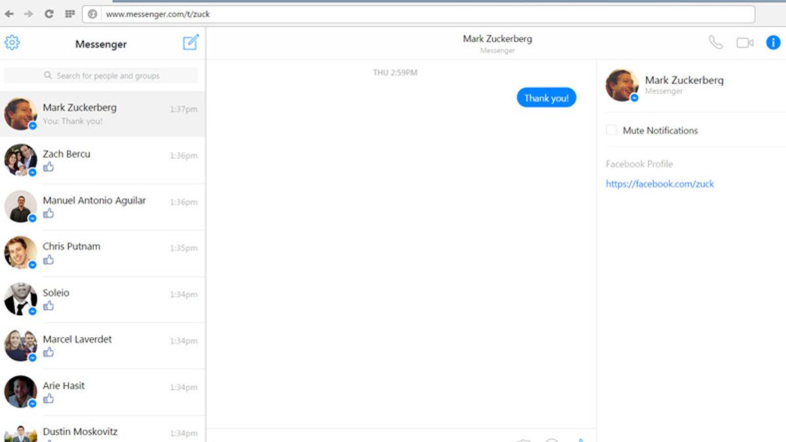Open the conversation information panel
Viewport: 786px width, 442px height.
click(x=773, y=43)
